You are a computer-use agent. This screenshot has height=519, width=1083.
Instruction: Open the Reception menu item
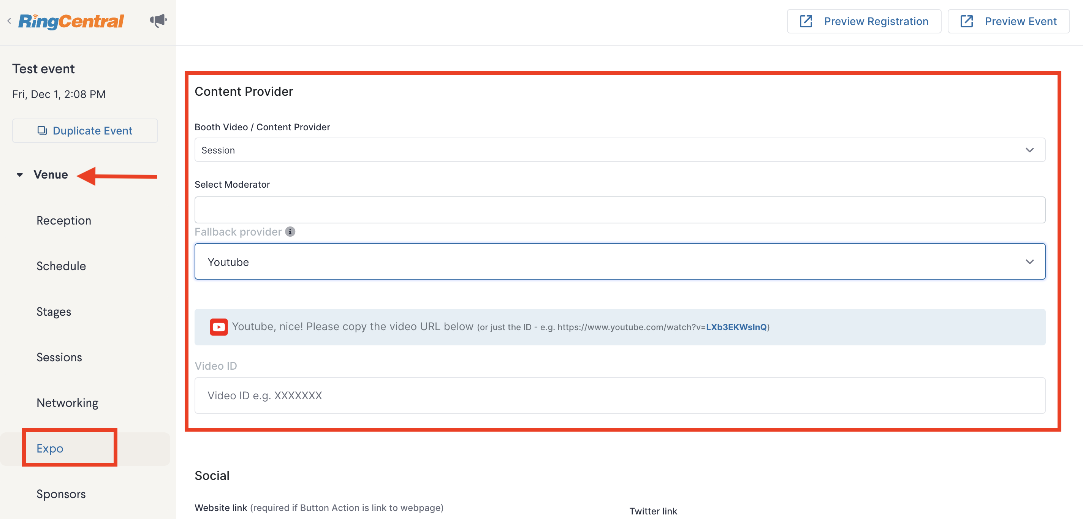coord(64,220)
